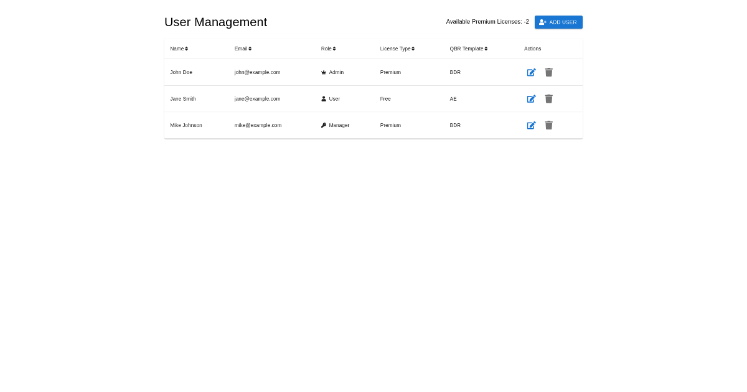Click john@example.com email cell

coord(257,72)
